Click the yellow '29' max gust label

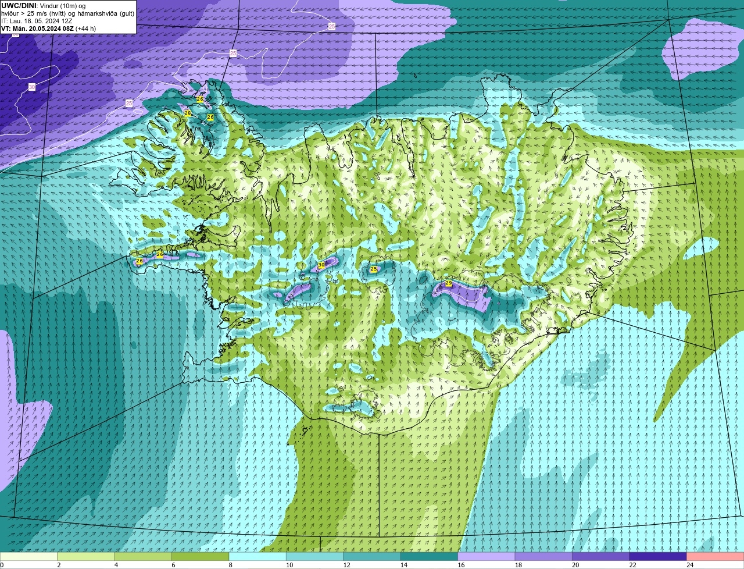coord(449,283)
